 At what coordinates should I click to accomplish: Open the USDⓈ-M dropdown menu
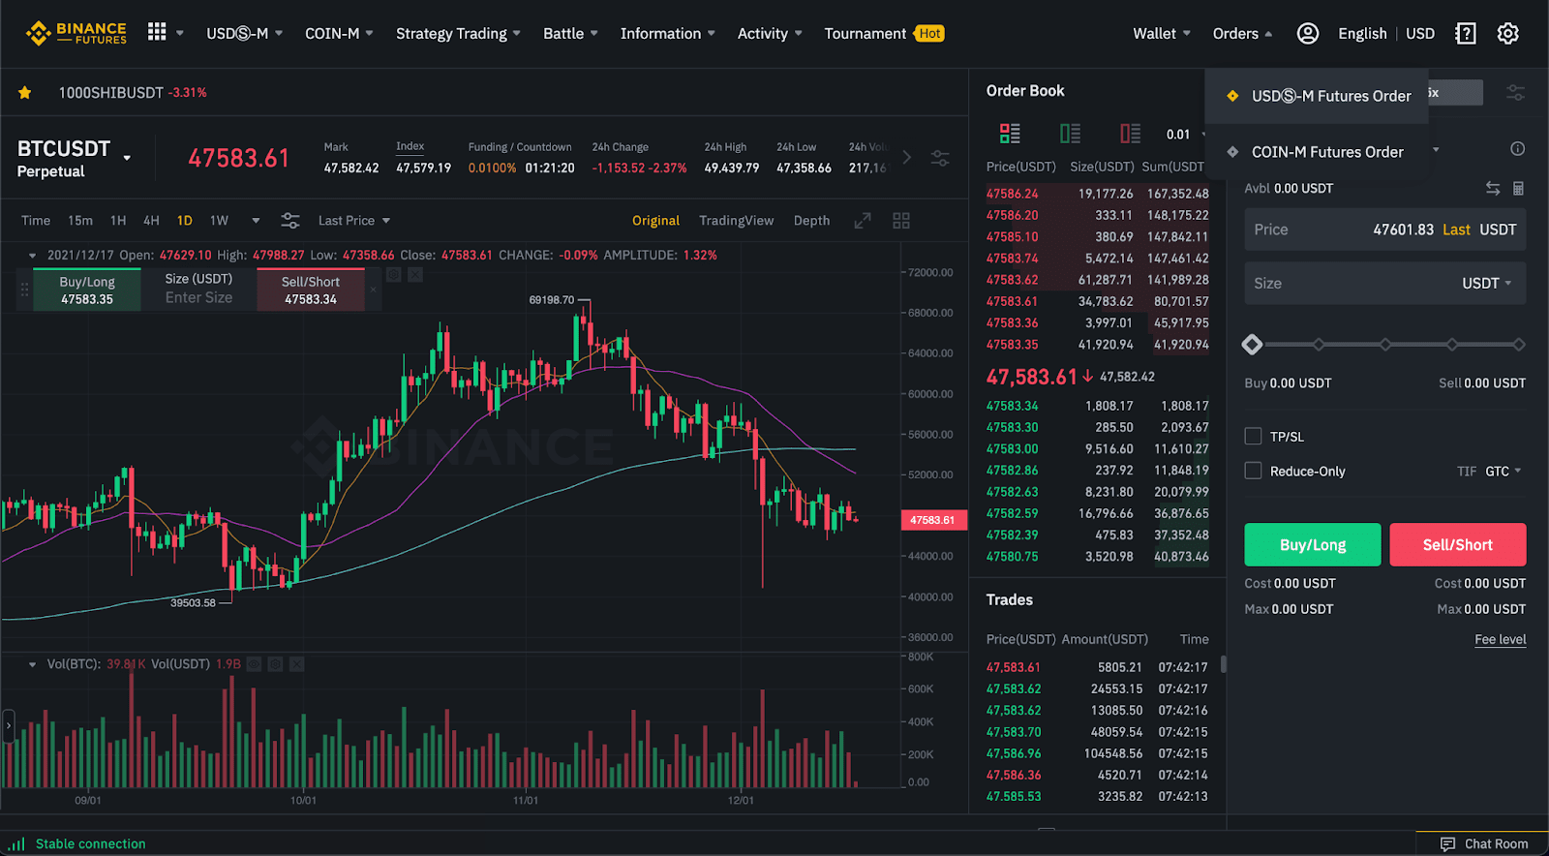(244, 34)
